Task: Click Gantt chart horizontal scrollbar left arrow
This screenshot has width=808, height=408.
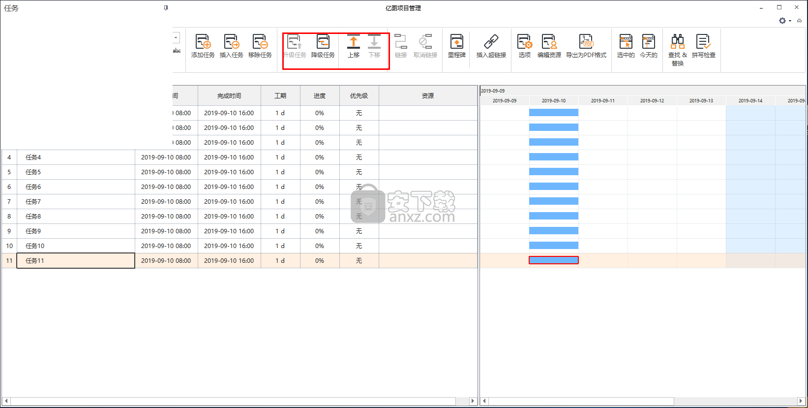Action: click(x=484, y=401)
